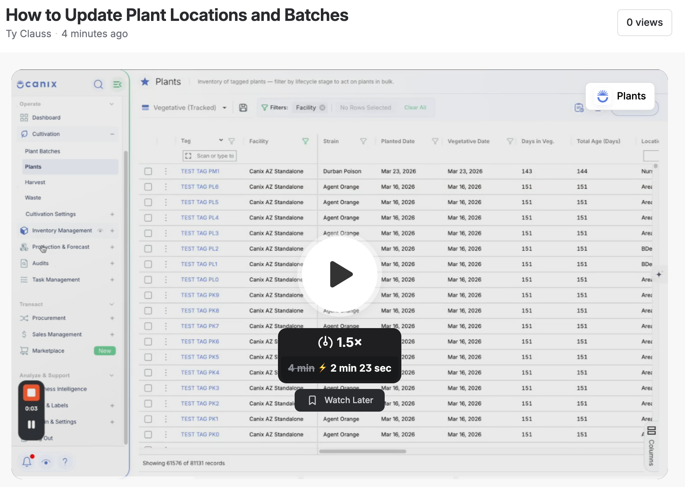Click the Watch Later button

tap(340, 400)
